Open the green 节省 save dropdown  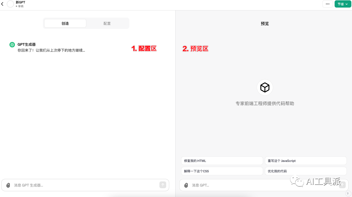343,4
